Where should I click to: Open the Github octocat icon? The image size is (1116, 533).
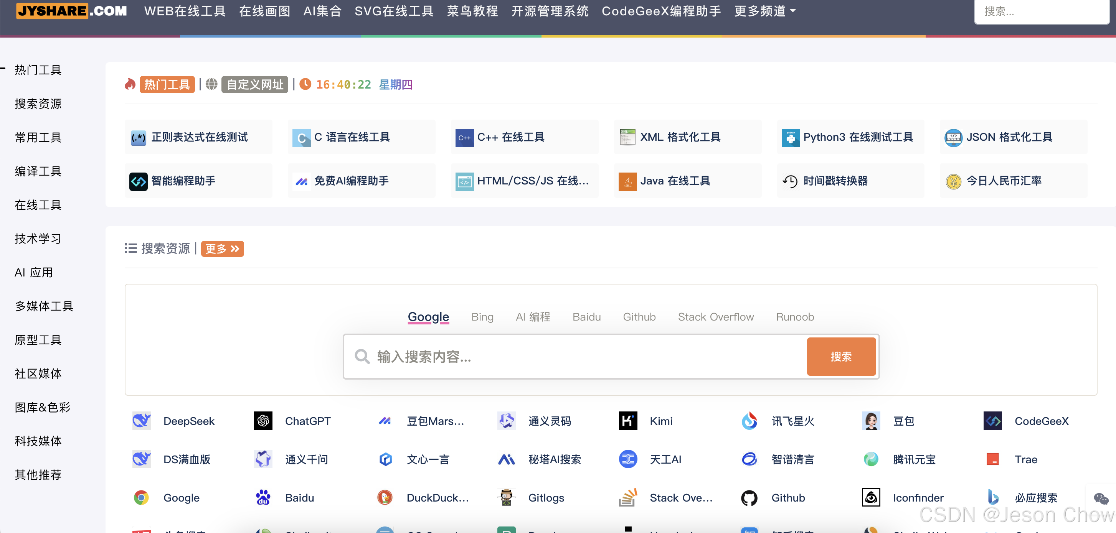[749, 497]
